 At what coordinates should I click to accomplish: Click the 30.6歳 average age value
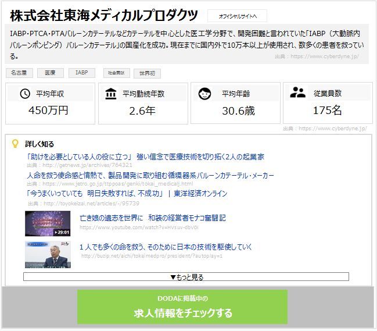coord(238,111)
